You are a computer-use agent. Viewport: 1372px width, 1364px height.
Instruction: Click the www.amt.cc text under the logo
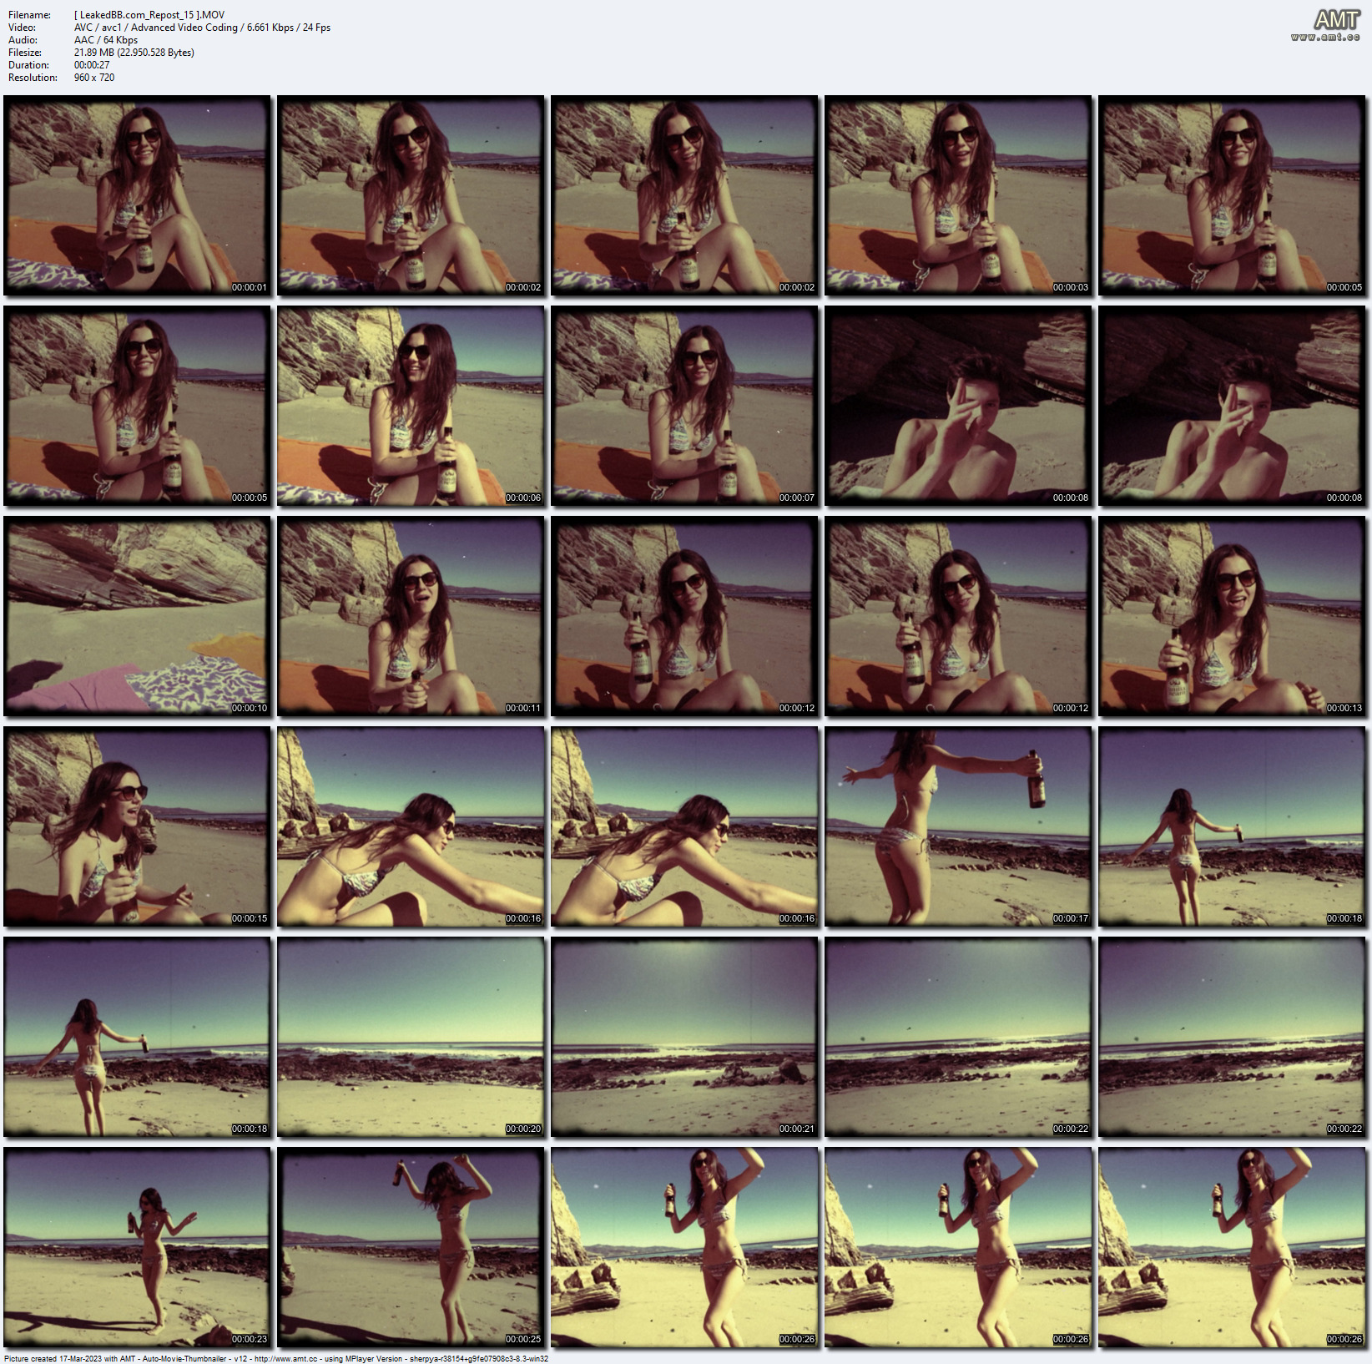coord(1325,38)
